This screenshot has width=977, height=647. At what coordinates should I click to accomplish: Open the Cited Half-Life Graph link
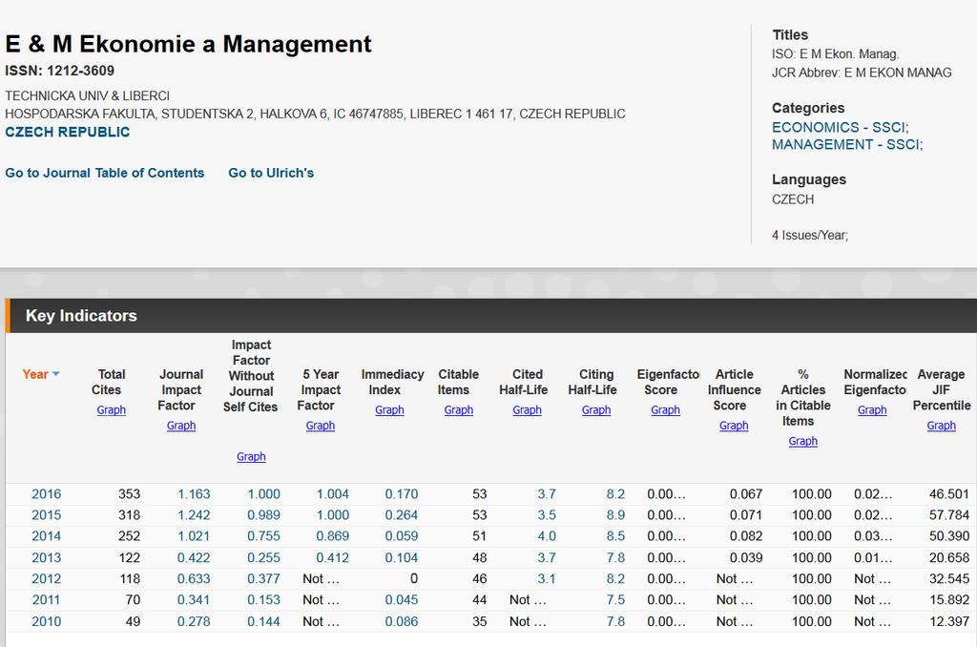coord(527,409)
